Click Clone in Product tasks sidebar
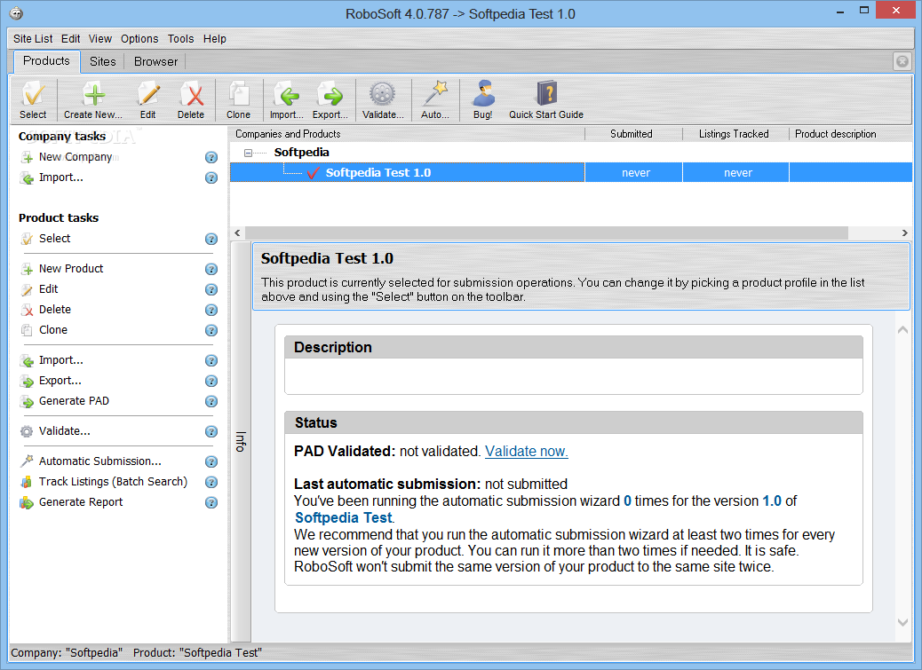The width and height of the screenshot is (922, 670). [53, 330]
